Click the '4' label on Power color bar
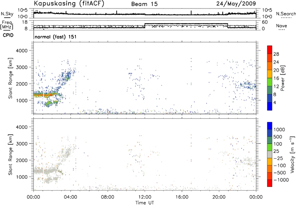This screenshot has width=296, height=205. pyautogui.click(x=275, y=102)
